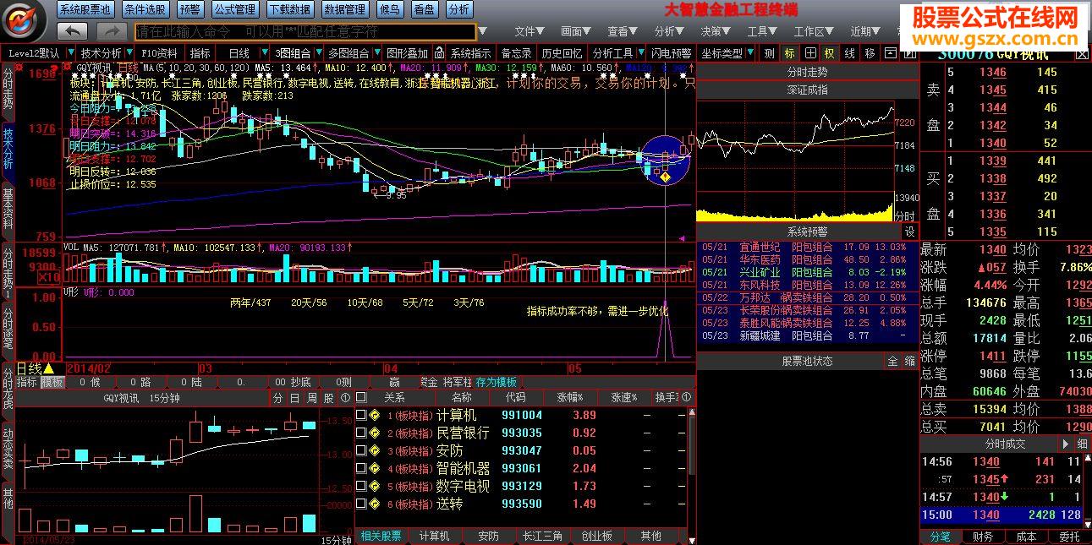Click the command input field
The height and width of the screenshot is (545, 1092).
[305, 32]
